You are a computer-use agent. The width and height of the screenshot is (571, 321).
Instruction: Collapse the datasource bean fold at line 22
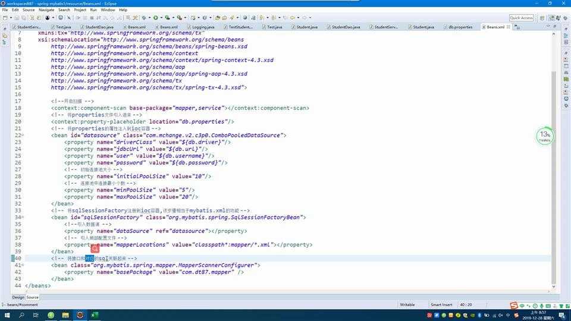(23, 136)
